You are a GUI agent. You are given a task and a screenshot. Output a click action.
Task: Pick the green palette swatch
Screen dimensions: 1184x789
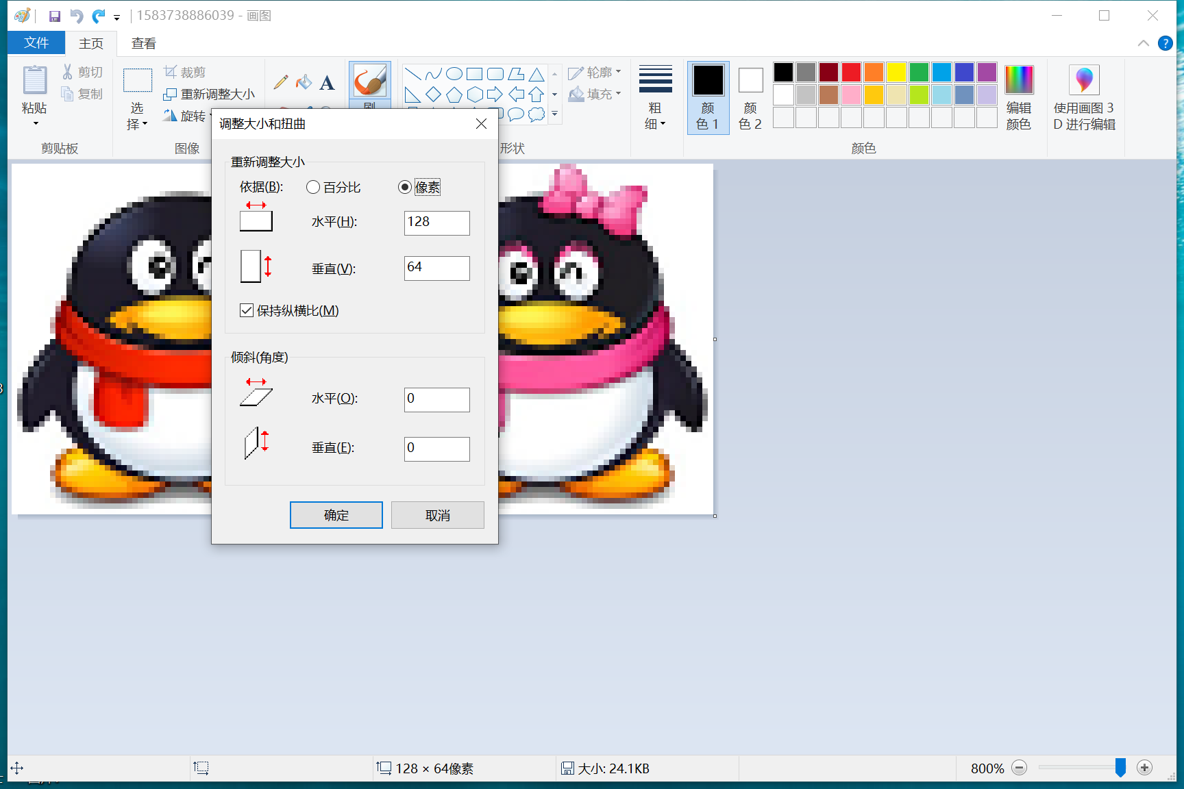[919, 72]
